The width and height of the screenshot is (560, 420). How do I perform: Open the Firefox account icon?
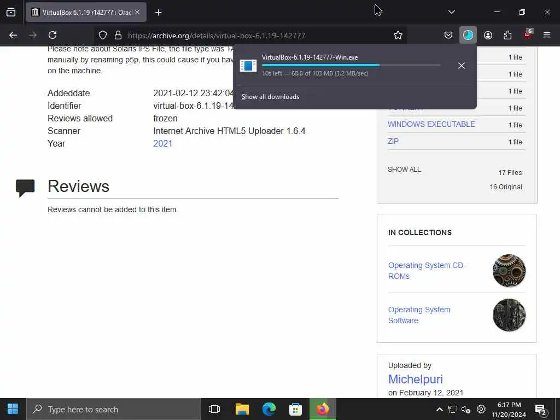488,35
